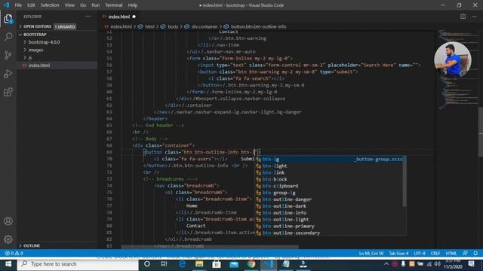
Task: Choose btn-light autocomplete suggestion
Action: click(x=330, y=166)
